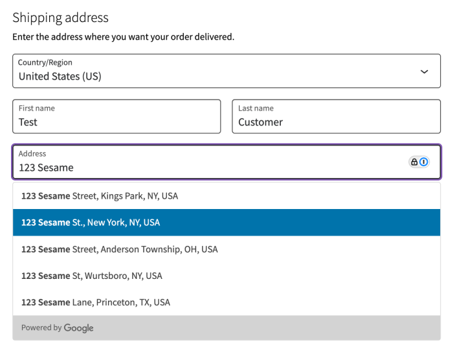Choose 123 Sesame St., New York suggestion
455x354 pixels.
click(91, 223)
